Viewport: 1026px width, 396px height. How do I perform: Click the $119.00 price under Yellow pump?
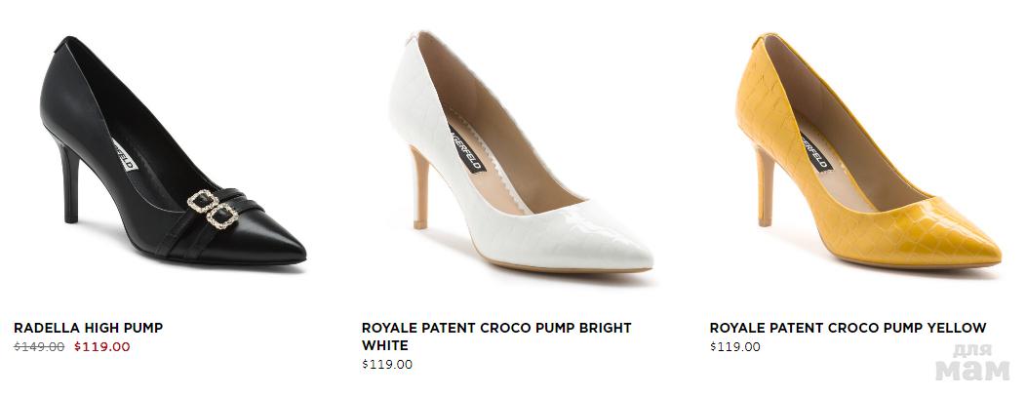[735, 346]
